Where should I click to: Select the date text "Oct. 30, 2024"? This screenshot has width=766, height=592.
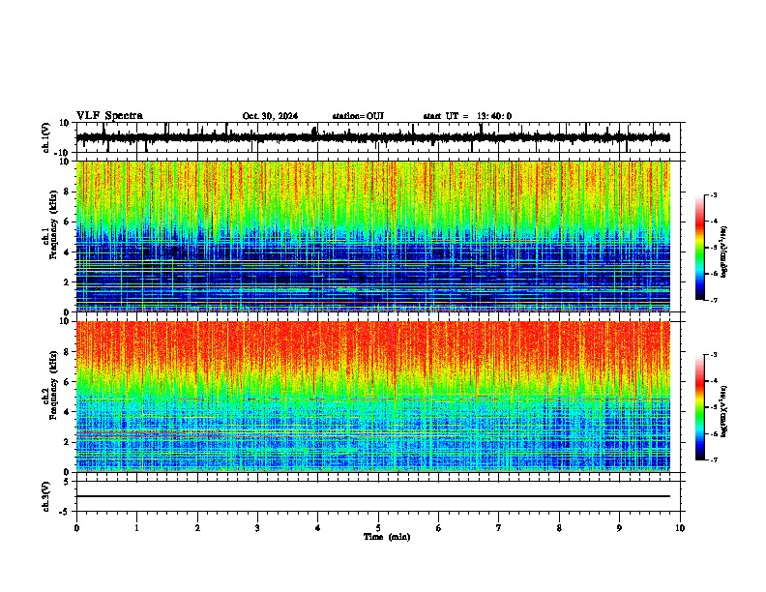(270, 116)
